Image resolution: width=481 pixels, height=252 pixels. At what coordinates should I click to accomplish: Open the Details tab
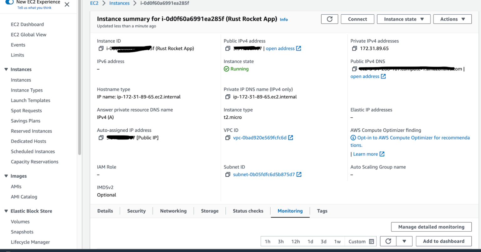105,211
